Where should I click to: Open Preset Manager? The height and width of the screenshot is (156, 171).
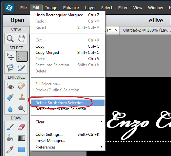pyautogui.click(x=67, y=141)
